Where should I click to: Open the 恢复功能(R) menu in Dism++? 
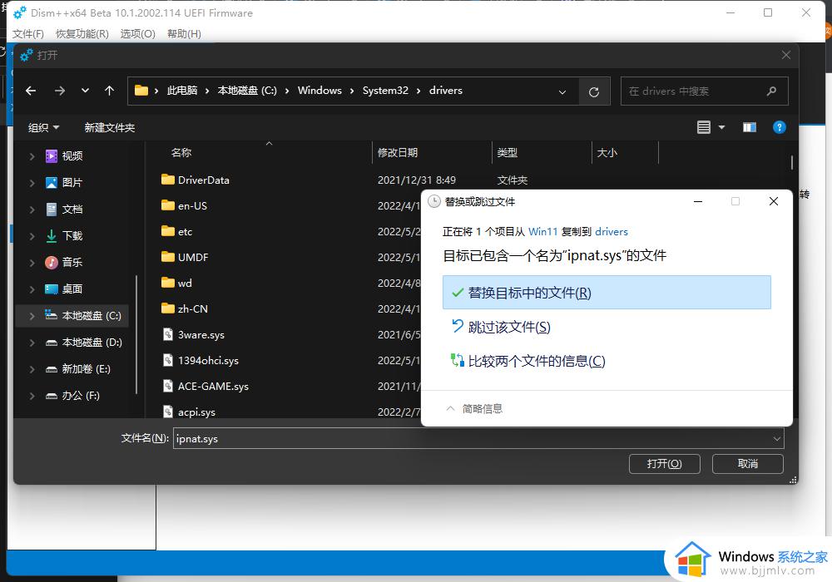(x=82, y=34)
